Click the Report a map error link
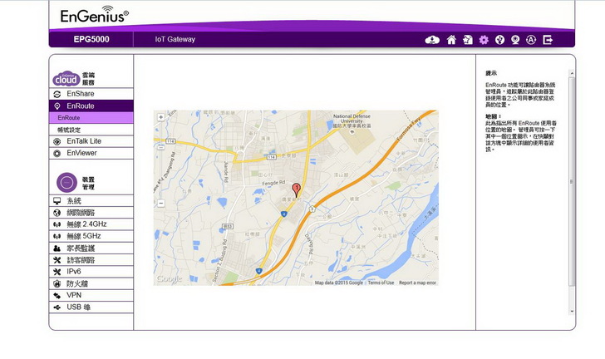The width and height of the screenshot is (605, 359). click(x=417, y=283)
